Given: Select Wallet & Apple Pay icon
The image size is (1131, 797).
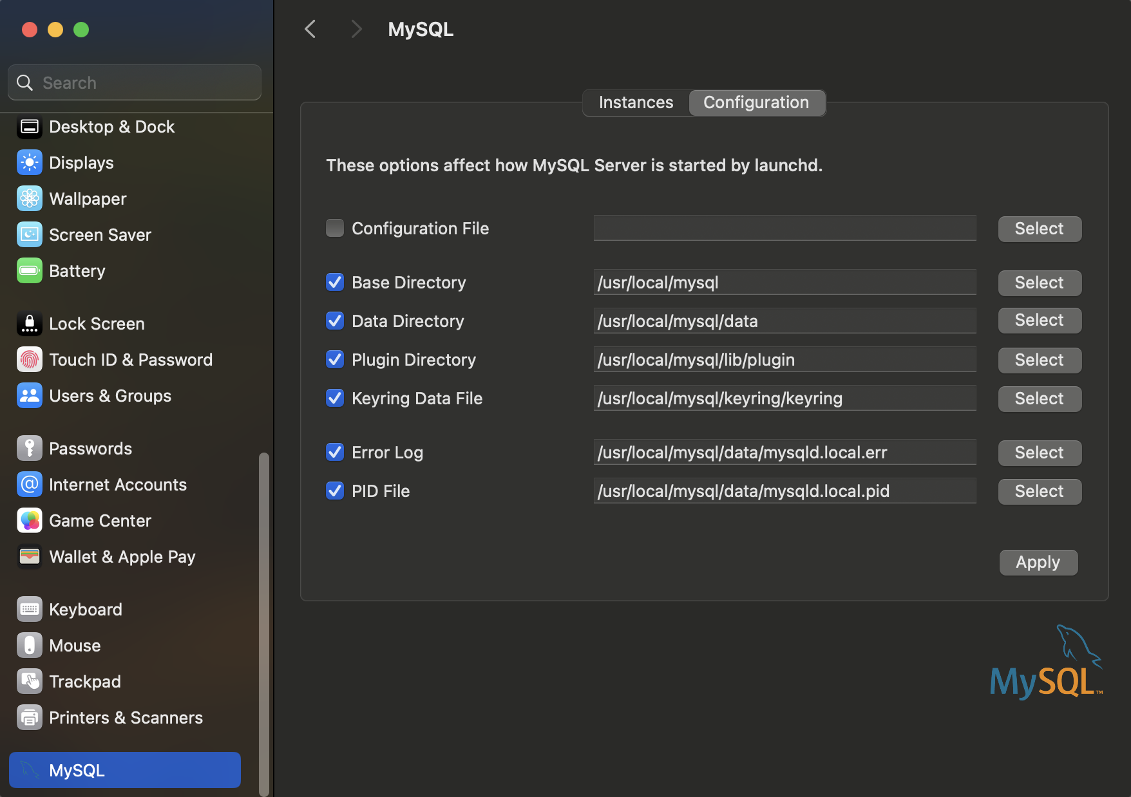Looking at the screenshot, I should point(30,557).
